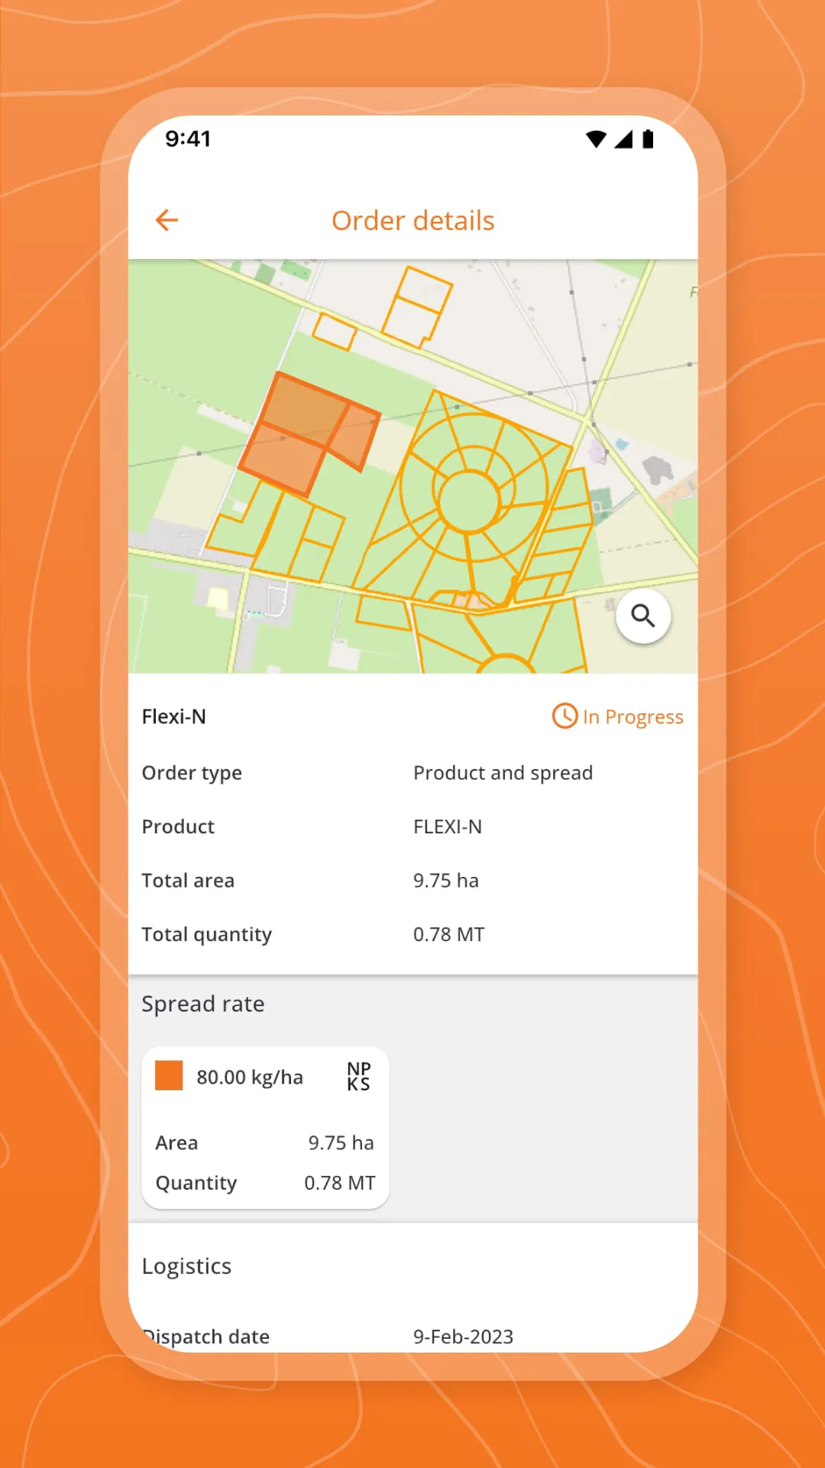This screenshot has height=1468, width=825.
Task: Click the Total area 9.75 ha value
Action: 446,881
